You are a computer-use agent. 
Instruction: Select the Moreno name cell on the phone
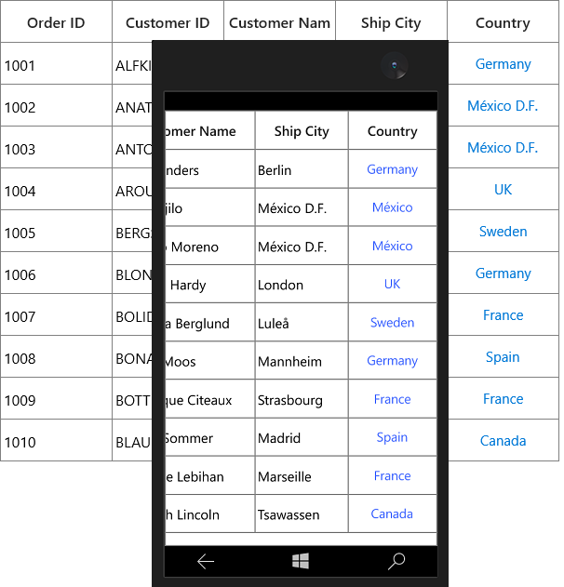coord(209,246)
